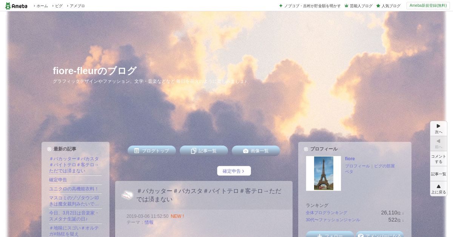Image resolution: width=453 pixels, height=237 pixels.
Task: Click the Eiffel Tower profile thumbnail
Action: pos(324,173)
